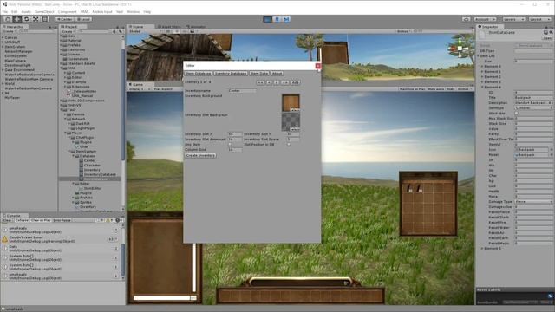The image size is (555, 312).
Task: Open the Shaded draw mode dropdown
Action: (136, 31)
